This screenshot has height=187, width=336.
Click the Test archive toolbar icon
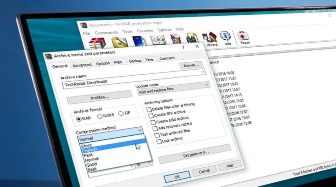pos(139,41)
